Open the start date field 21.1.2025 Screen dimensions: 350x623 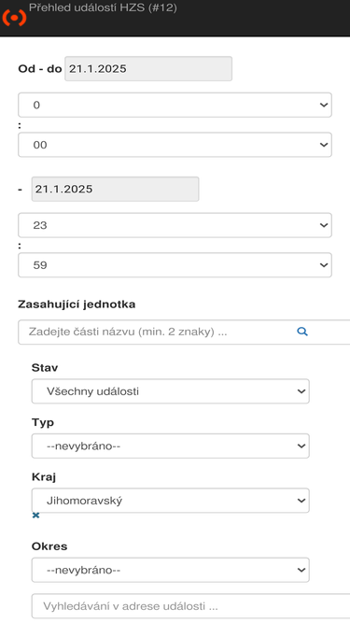coord(148,69)
